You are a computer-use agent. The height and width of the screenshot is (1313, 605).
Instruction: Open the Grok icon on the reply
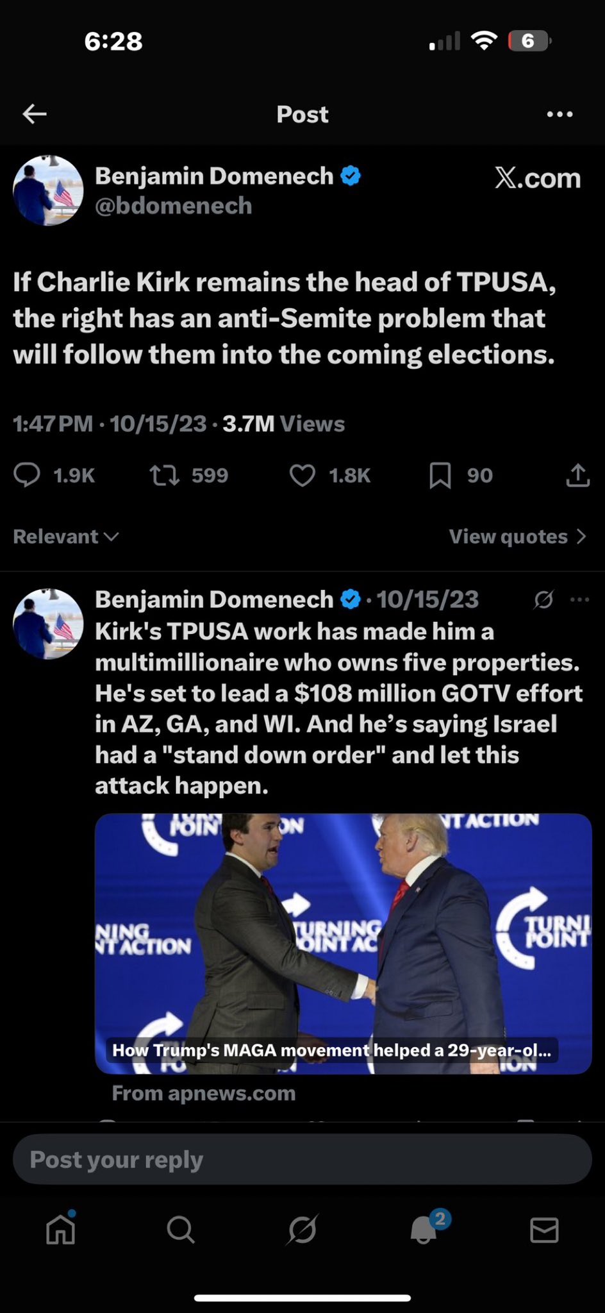[543, 599]
